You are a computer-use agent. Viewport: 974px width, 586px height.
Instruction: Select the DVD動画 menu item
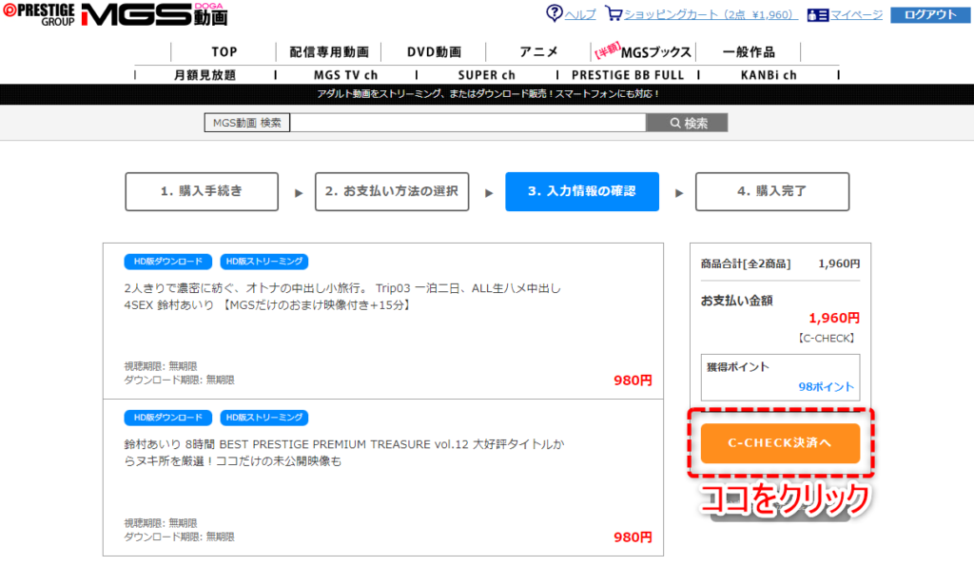(x=434, y=52)
